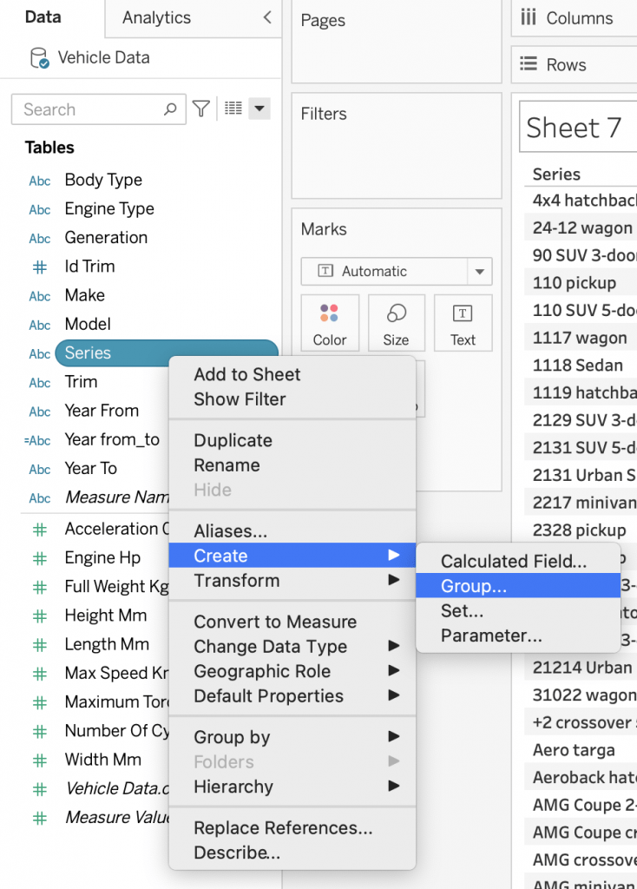Choose Calculated Field... in the submenu
Image resolution: width=637 pixels, height=889 pixels.
click(x=514, y=562)
